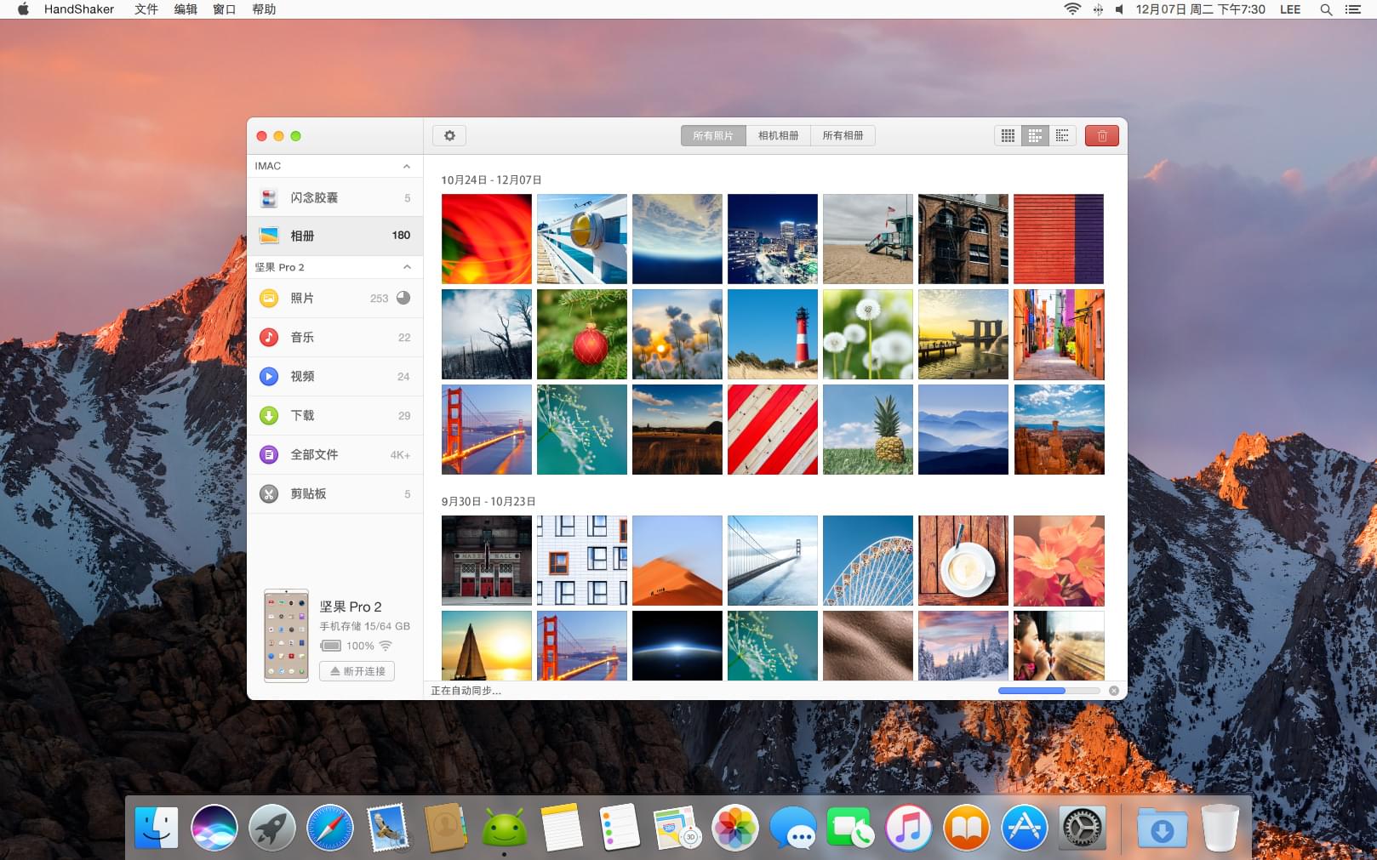The image size is (1377, 860).
Task: Open the lighthouse photo thumbnail
Action: coord(773,334)
